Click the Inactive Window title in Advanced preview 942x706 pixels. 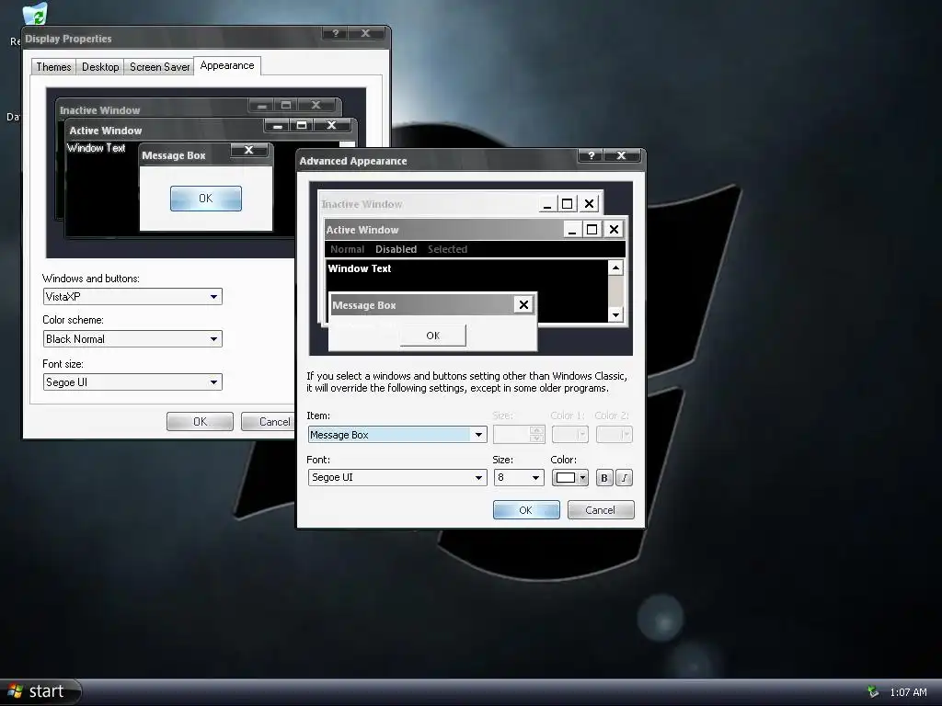(x=362, y=204)
